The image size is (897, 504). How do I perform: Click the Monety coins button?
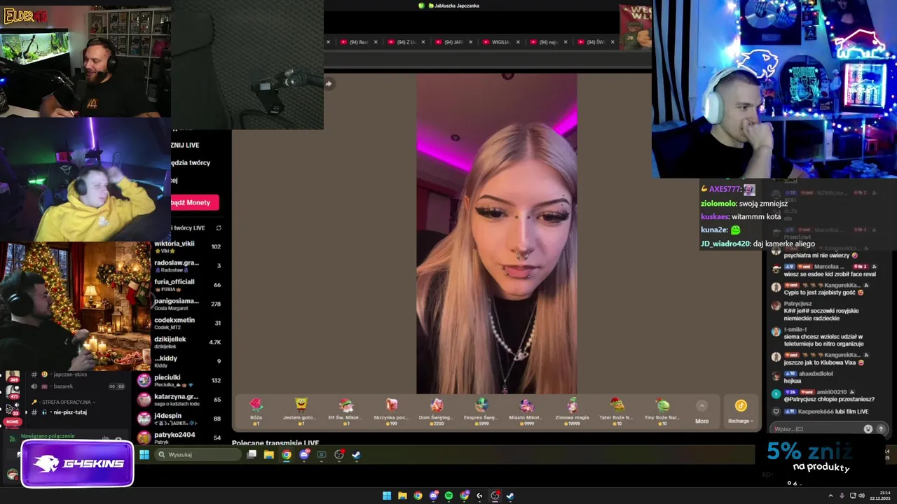(x=195, y=202)
